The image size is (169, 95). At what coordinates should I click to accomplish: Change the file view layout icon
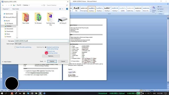pos(60,9)
